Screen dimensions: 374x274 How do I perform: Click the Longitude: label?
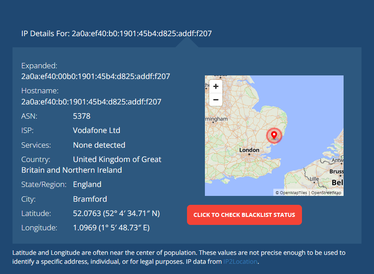(x=39, y=228)
